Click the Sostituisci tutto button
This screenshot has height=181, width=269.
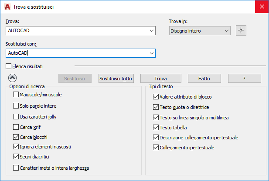pos(116,79)
